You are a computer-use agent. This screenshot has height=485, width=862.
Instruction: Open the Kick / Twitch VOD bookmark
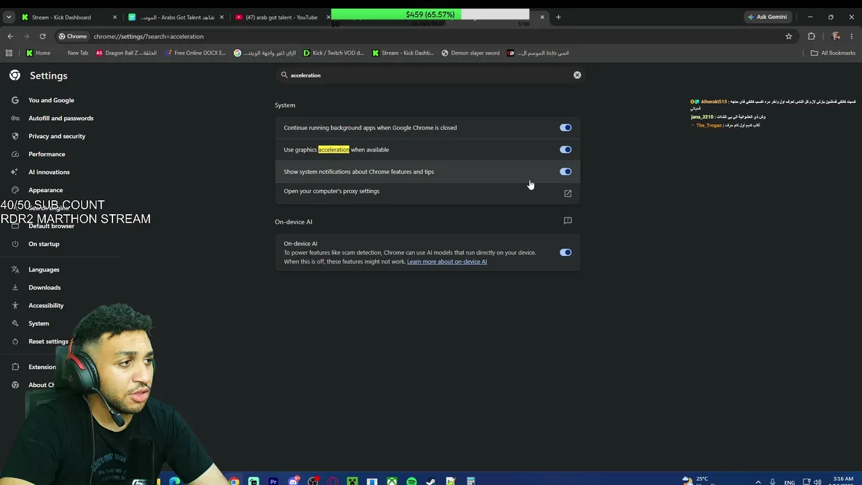tap(333, 53)
